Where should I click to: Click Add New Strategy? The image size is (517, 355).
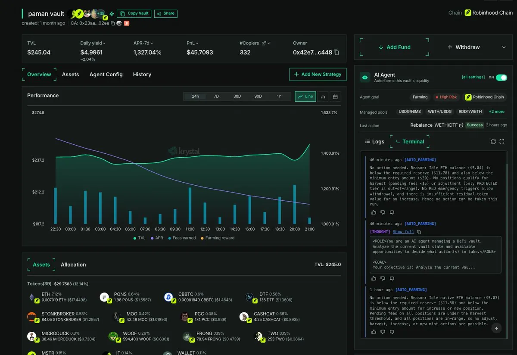(x=318, y=75)
